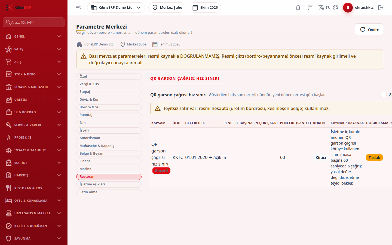
Task: Click the Yenile refresh button
Action: (x=369, y=29)
